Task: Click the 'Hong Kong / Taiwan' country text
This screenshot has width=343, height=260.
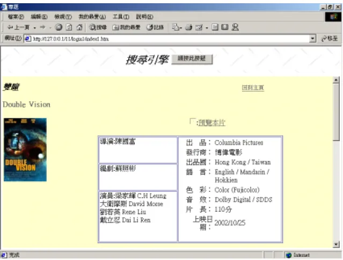Action: coord(243,162)
